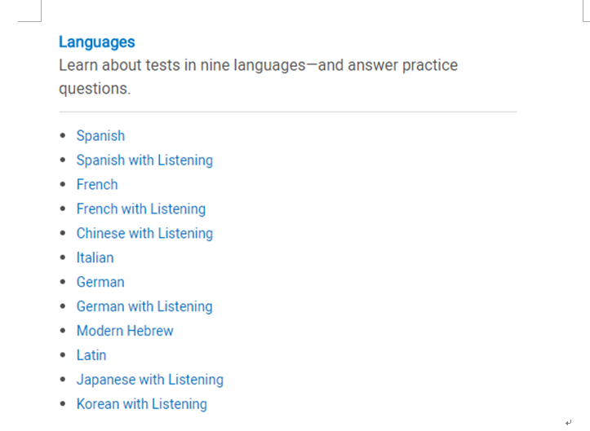Click the Modern Hebrew link

click(x=125, y=331)
